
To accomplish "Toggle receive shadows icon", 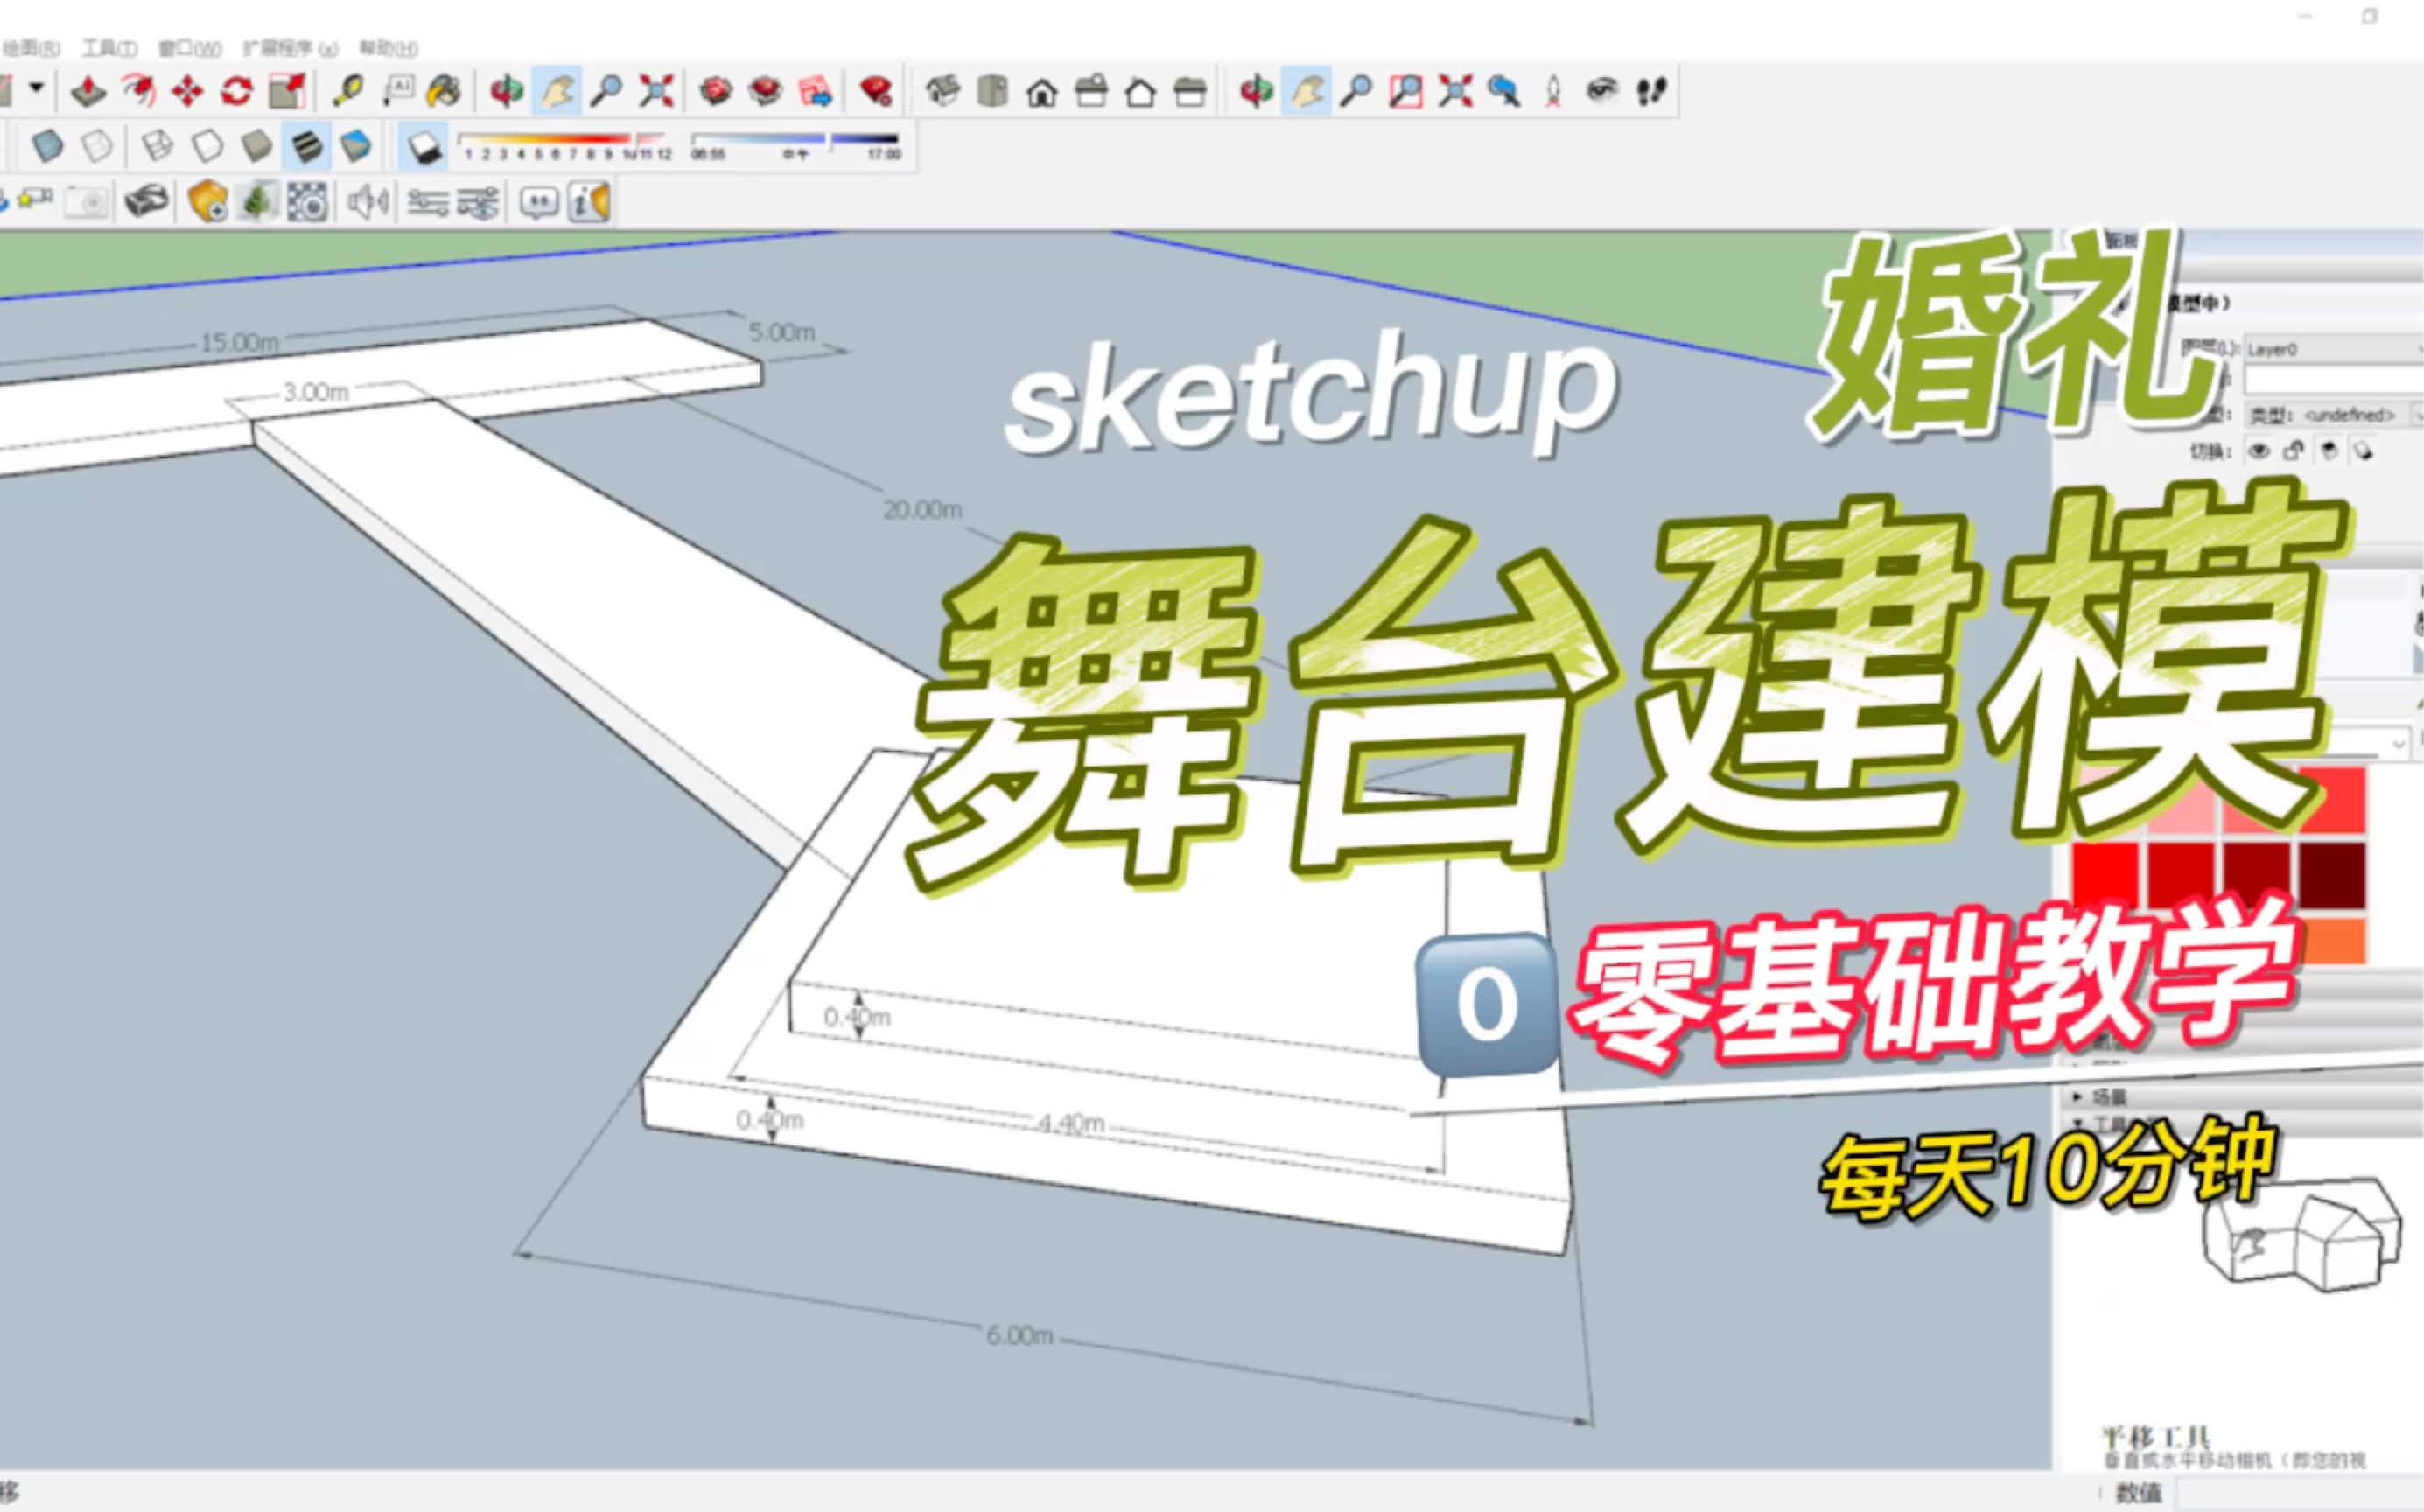I will (2363, 452).
